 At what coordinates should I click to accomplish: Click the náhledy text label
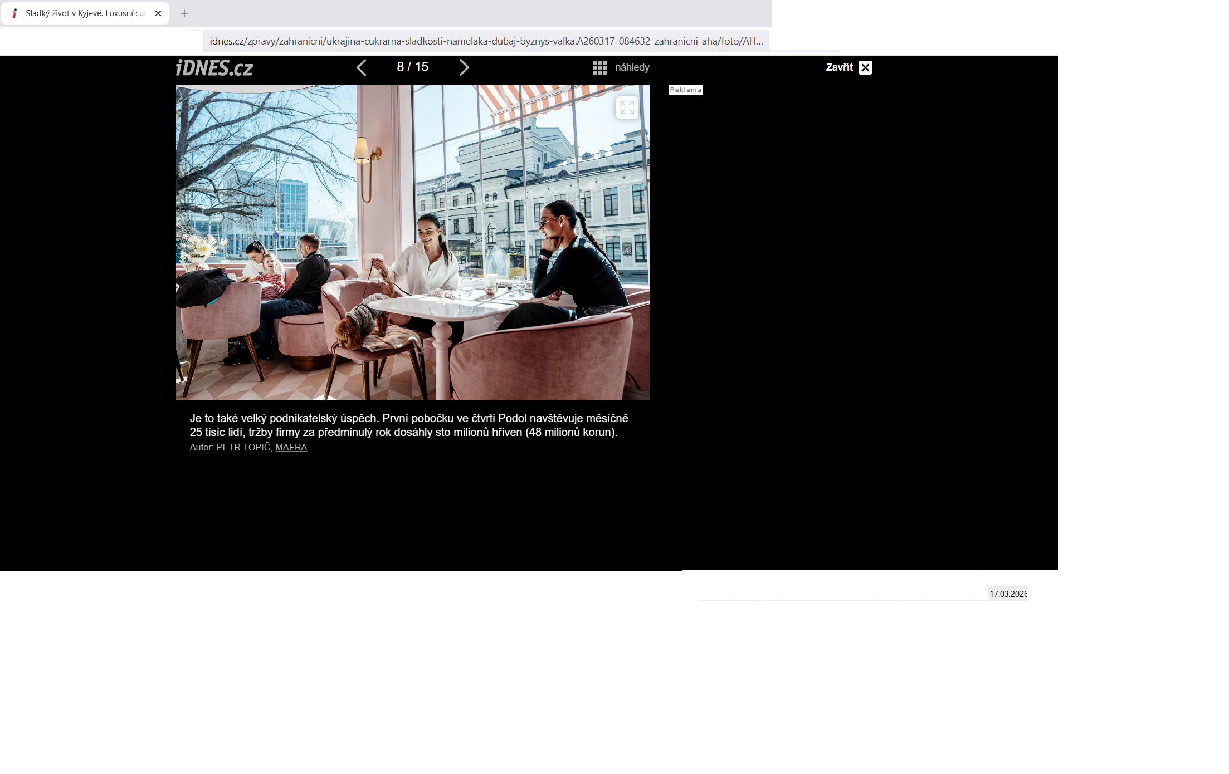click(x=632, y=68)
